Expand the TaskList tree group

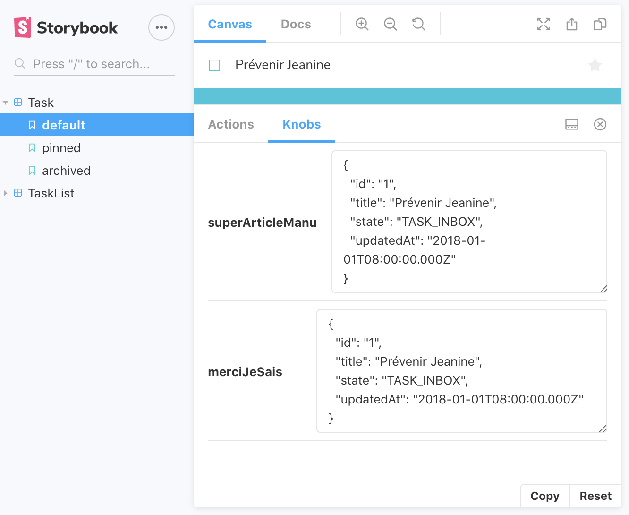(x=6, y=193)
